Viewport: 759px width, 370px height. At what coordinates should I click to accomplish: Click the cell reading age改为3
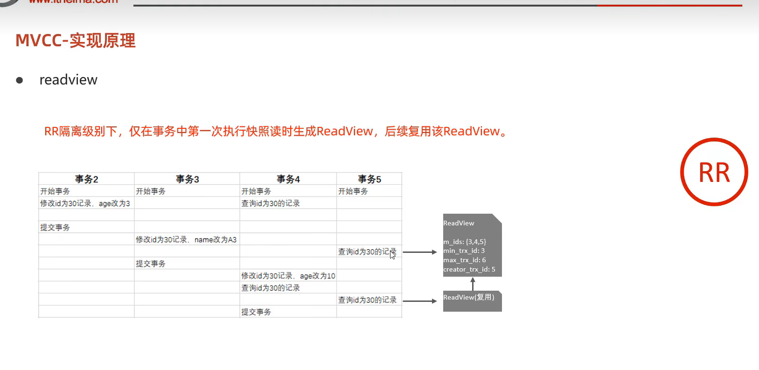click(x=85, y=203)
